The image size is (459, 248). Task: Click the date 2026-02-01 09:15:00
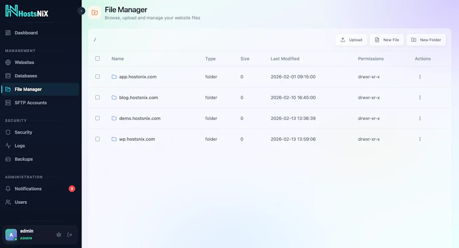[293, 77]
